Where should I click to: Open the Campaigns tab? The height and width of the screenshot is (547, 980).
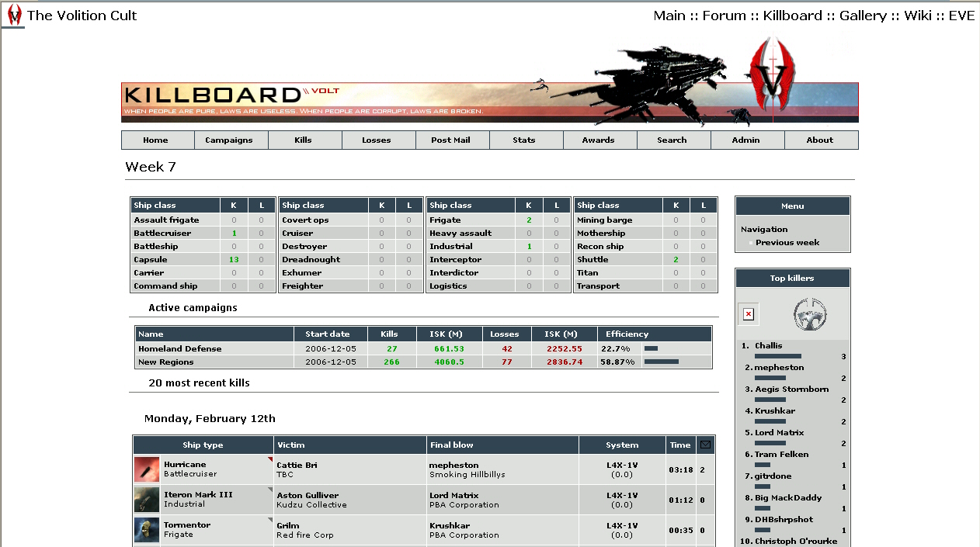coord(231,140)
